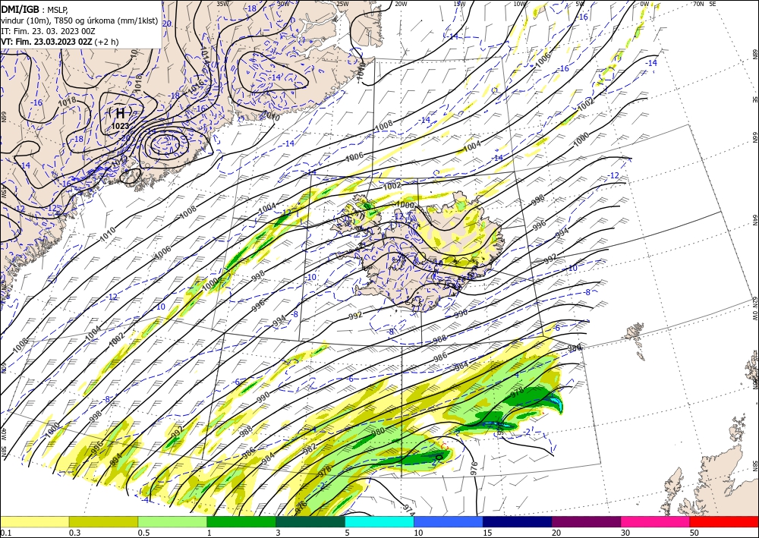The width and height of the screenshot is (759, 538).
Task: Click the '25W' longitude label
Action: 342,4
